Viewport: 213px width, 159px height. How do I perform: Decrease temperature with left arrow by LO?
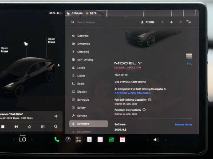pyautogui.click(x=13, y=140)
